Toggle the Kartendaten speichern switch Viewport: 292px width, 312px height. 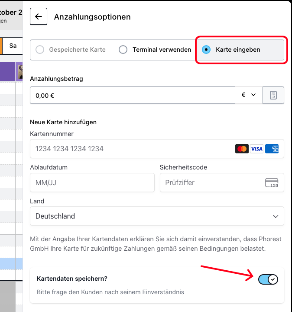click(268, 279)
